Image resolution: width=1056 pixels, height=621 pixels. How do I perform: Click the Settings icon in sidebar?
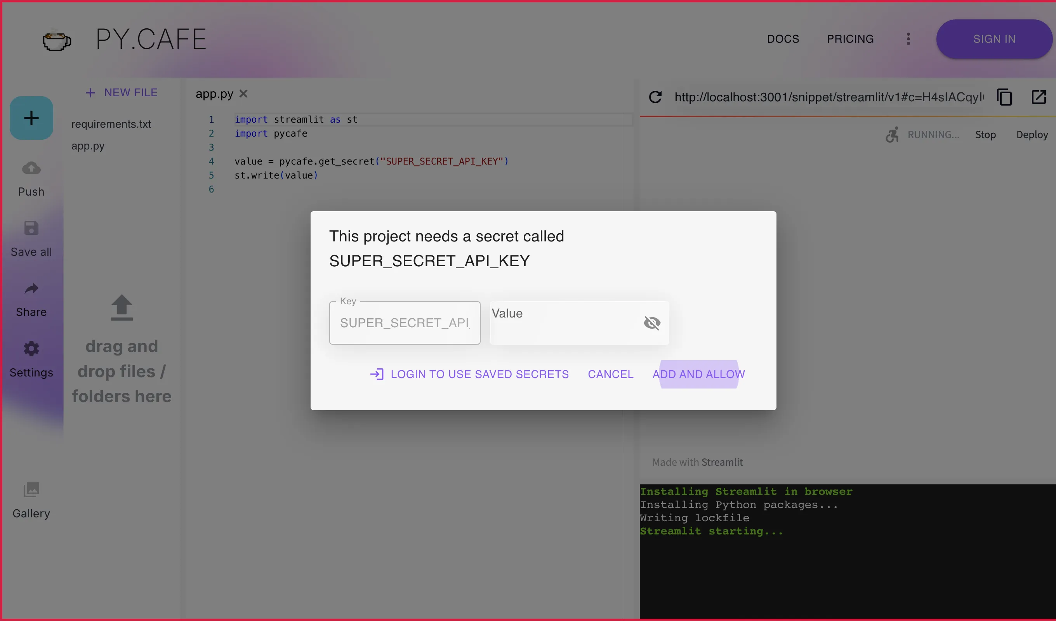(31, 349)
